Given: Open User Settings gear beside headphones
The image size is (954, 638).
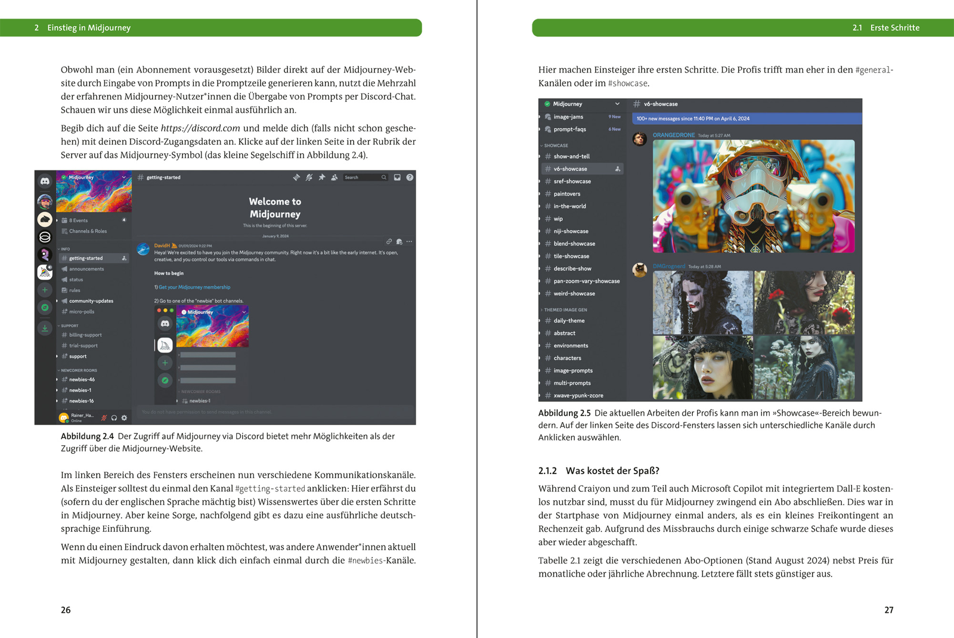Looking at the screenshot, I should tap(124, 417).
